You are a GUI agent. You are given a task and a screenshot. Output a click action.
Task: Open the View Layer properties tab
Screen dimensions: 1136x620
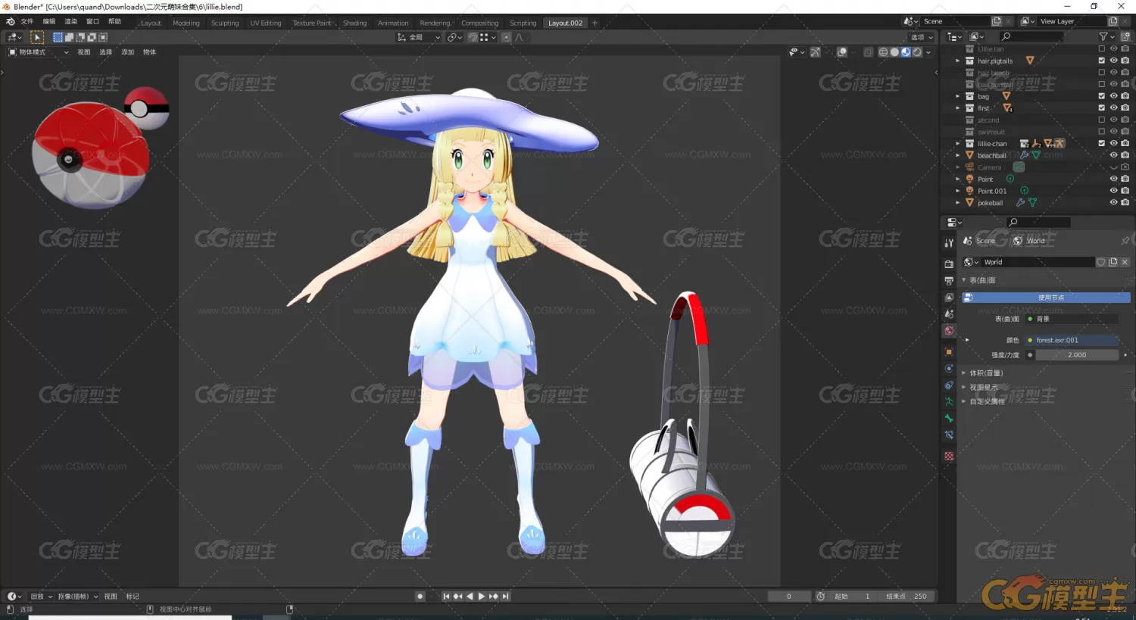point(949,298)
